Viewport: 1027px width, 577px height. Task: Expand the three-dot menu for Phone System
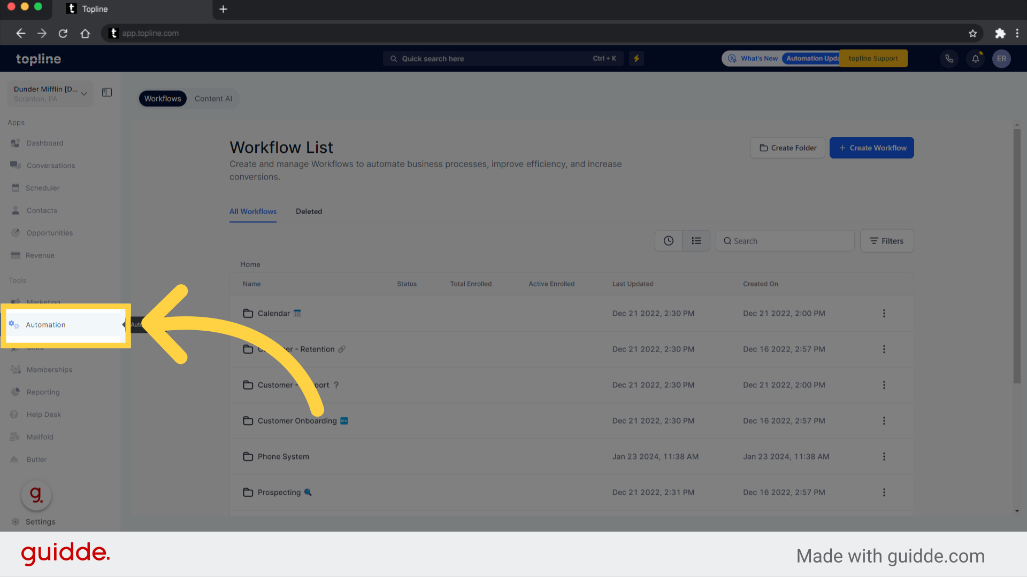(x=885, y=457)
